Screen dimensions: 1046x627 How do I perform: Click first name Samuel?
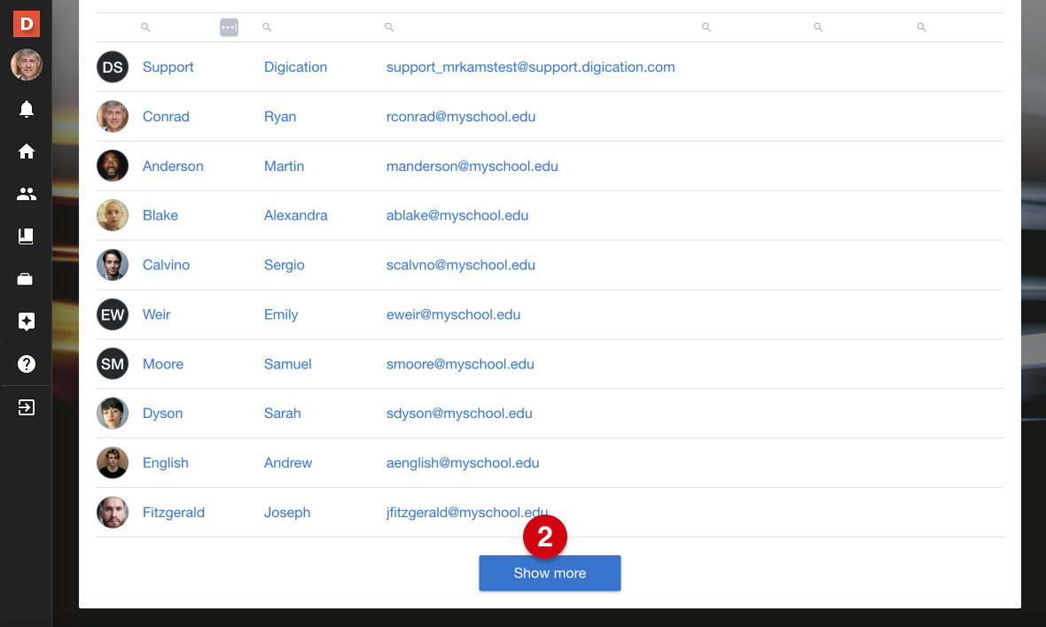(287, 364)
